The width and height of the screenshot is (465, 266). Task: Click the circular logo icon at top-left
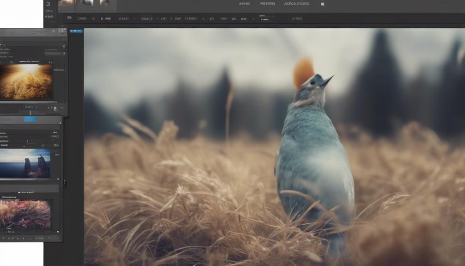[x=48, y=4]
